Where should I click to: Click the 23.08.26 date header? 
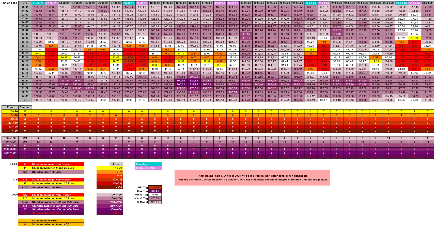323,3
